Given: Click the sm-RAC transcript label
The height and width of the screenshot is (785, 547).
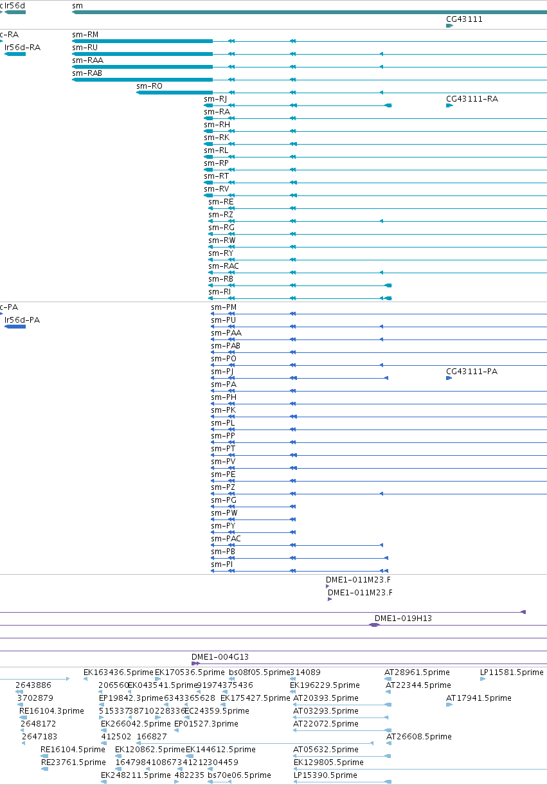Looking at the screenshot, I should pos(224,266).
